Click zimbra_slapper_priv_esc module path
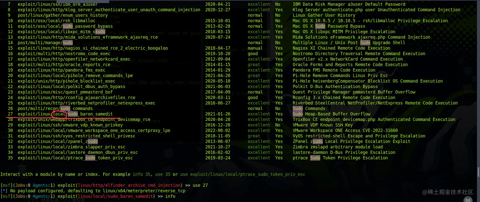 [71, 147]
